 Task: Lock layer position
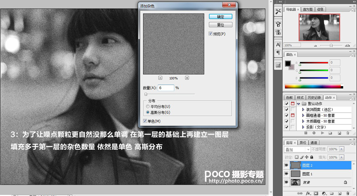307,157
